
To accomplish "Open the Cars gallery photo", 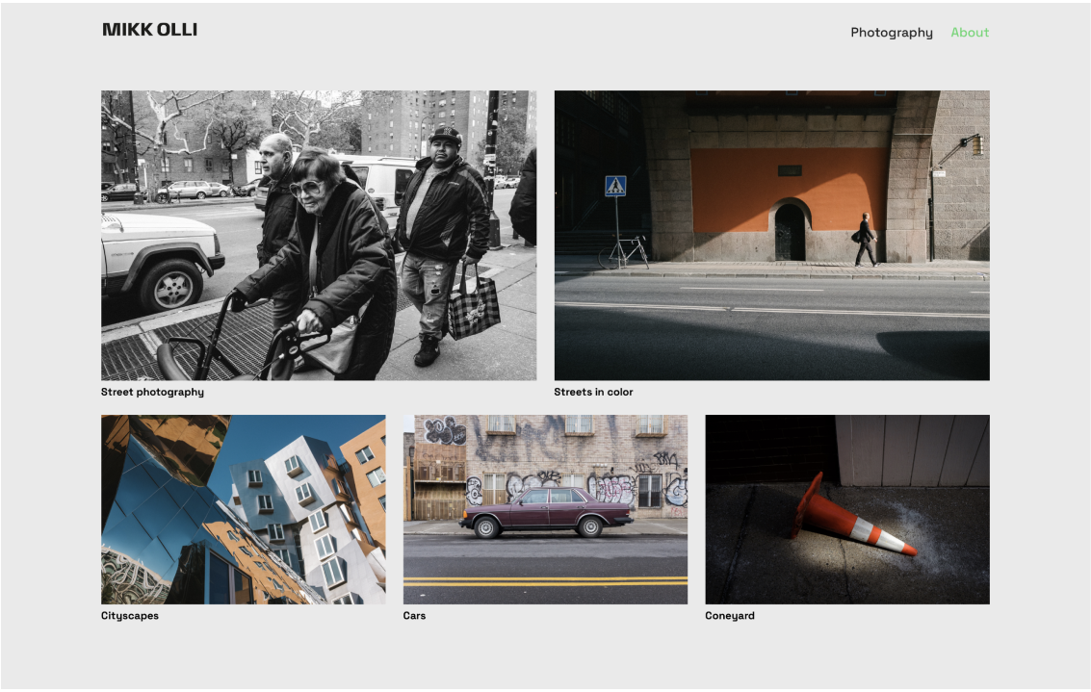I will point(545,510).
